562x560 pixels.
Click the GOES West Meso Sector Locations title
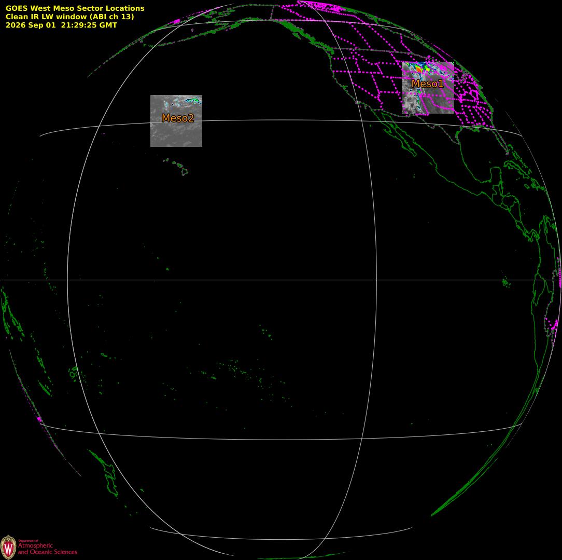point(75,8)
